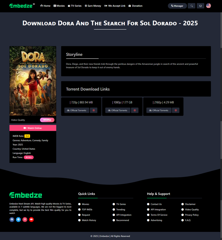
Task: Click the 1080p 1.77 GB label
Action: tap(122, 102)
